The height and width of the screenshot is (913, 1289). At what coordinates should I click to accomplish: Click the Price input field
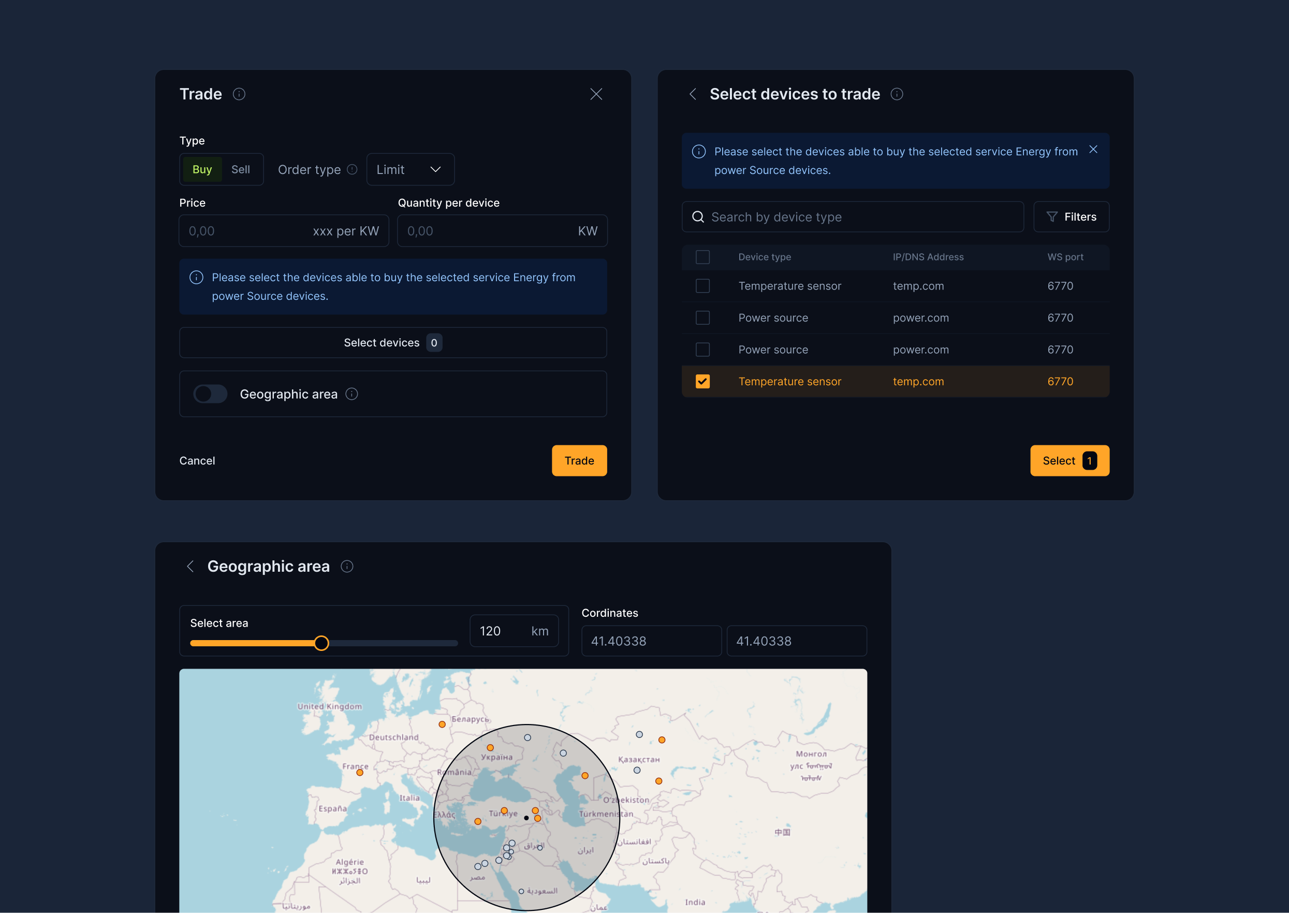[x=284, y=231]
